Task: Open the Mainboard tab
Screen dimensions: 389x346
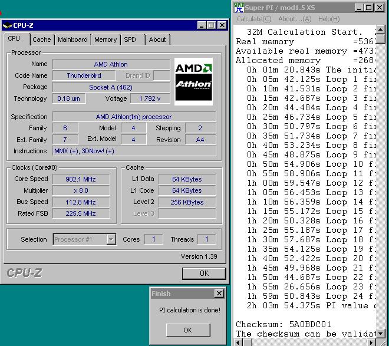Action: [x=72, y=39]
